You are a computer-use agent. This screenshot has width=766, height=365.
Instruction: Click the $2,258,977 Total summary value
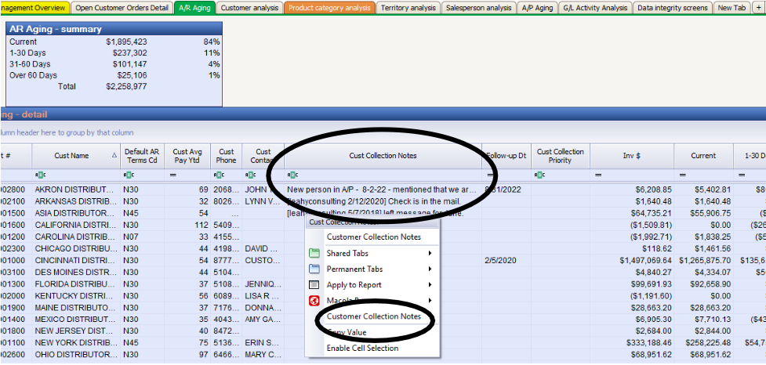tap(126, 86)
